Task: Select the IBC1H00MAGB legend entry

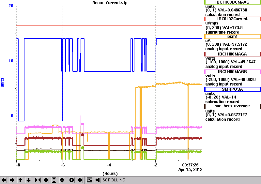Action: point(232,72)
